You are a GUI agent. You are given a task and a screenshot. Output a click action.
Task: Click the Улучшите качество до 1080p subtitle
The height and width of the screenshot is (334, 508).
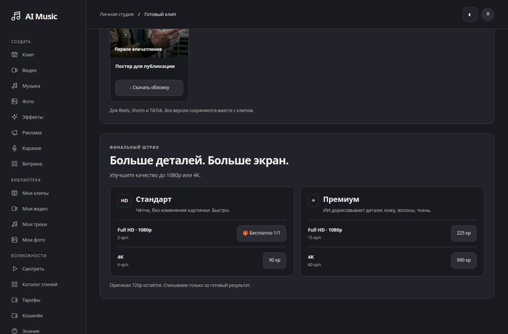(x=155, y=175)
